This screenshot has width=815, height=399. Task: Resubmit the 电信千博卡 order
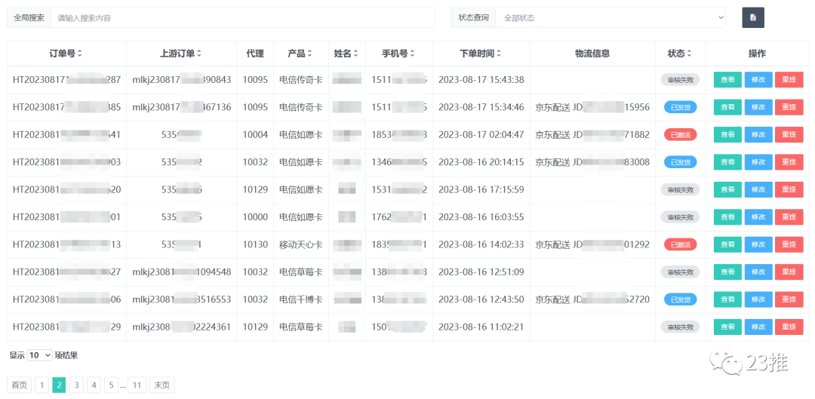(x=789, y=299)
